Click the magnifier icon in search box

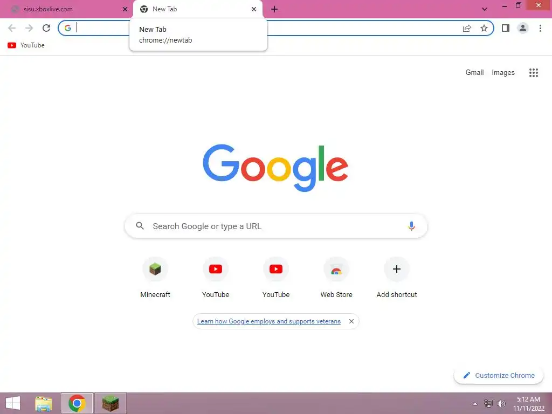[140, 226]
